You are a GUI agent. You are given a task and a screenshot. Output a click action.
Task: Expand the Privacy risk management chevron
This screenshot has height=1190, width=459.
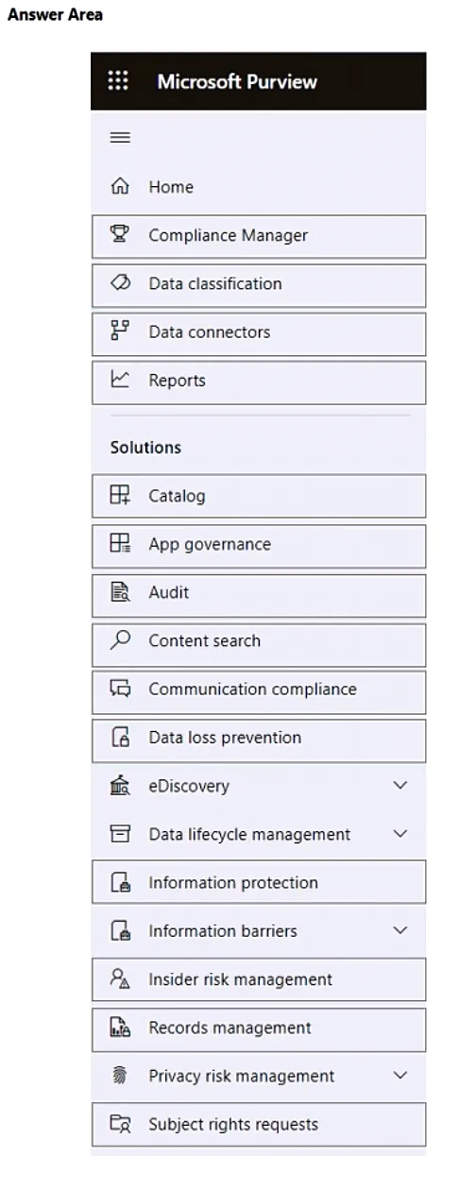(x=399, y=1076)
